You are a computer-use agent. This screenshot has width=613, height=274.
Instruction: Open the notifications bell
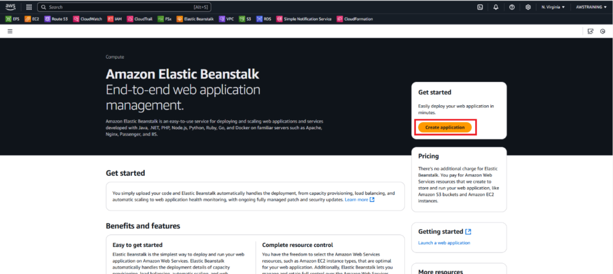(x=496, y=7)
